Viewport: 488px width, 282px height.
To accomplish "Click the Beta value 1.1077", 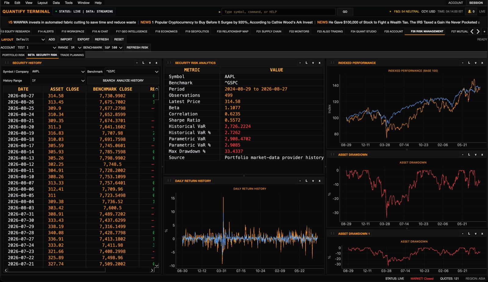I will pyautogui.click(x=232, y=108).
